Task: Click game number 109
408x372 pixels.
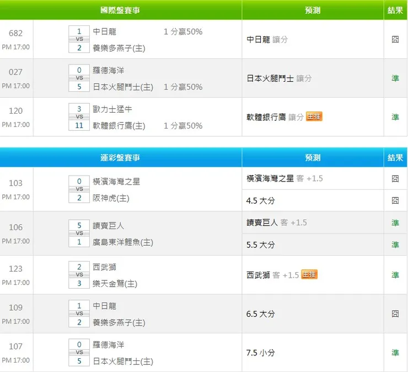Action: click(x=15, y=307)
